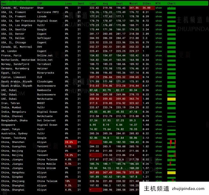This screenshot has height=195, width=209.
Task: Click 'China, Qingdao' geo cell
Action: pos(12,177)
